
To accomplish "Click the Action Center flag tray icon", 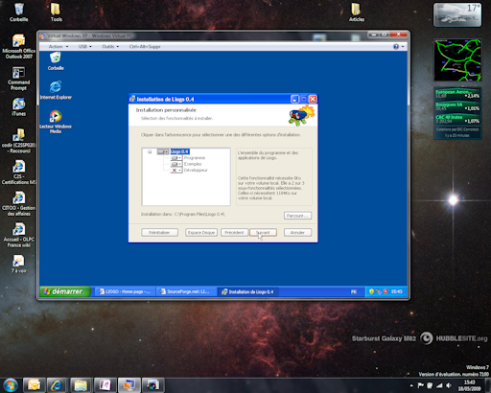I will [x=421, y=385].
